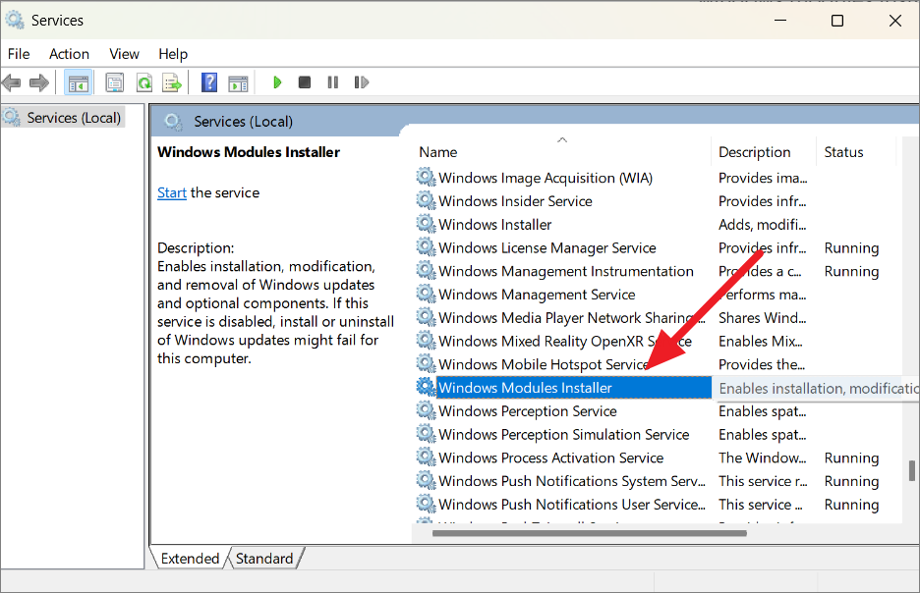Select Windows Perception Service name
This screenshot has height=593, width=920.
point(528,410)
